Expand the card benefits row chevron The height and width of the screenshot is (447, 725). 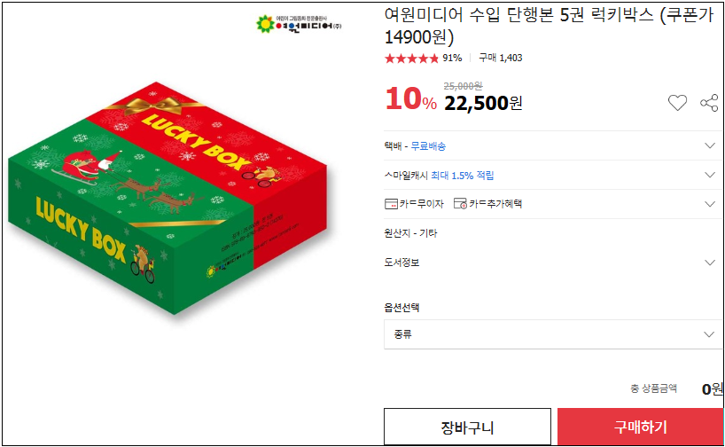[x=710, y=204]
